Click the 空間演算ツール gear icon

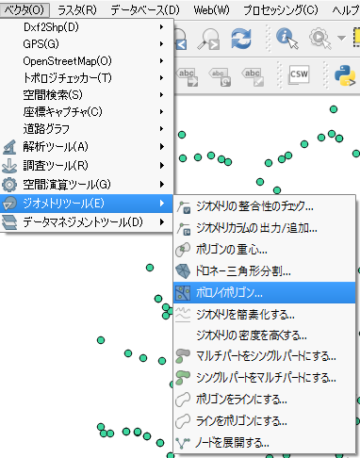tap(9, 185)
